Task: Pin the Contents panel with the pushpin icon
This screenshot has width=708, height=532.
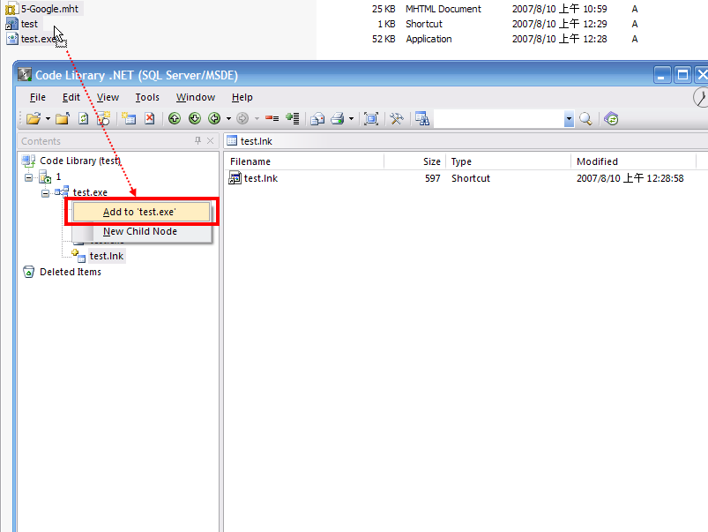Action: pos(197,140)
